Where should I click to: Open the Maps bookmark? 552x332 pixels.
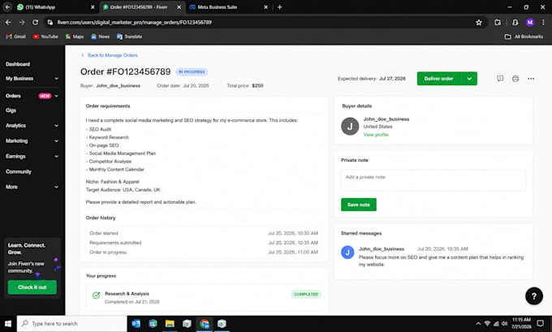(x=75, y=37)
